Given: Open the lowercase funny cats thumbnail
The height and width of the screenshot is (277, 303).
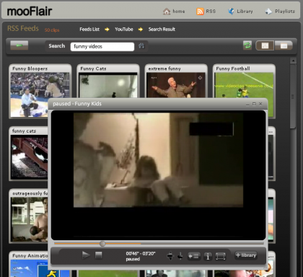Looking at the screenshot, I should (29, 157).
